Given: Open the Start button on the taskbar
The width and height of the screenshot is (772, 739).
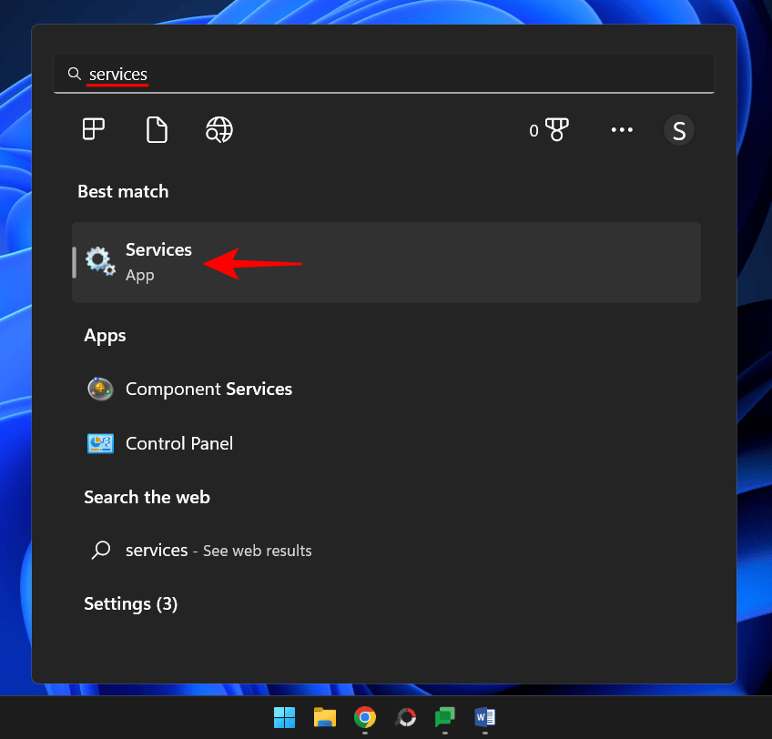Looking at the screenshot, I should (x=284, y=718).
